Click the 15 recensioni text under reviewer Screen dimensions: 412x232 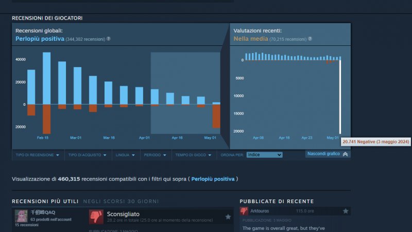click(27, 225)
